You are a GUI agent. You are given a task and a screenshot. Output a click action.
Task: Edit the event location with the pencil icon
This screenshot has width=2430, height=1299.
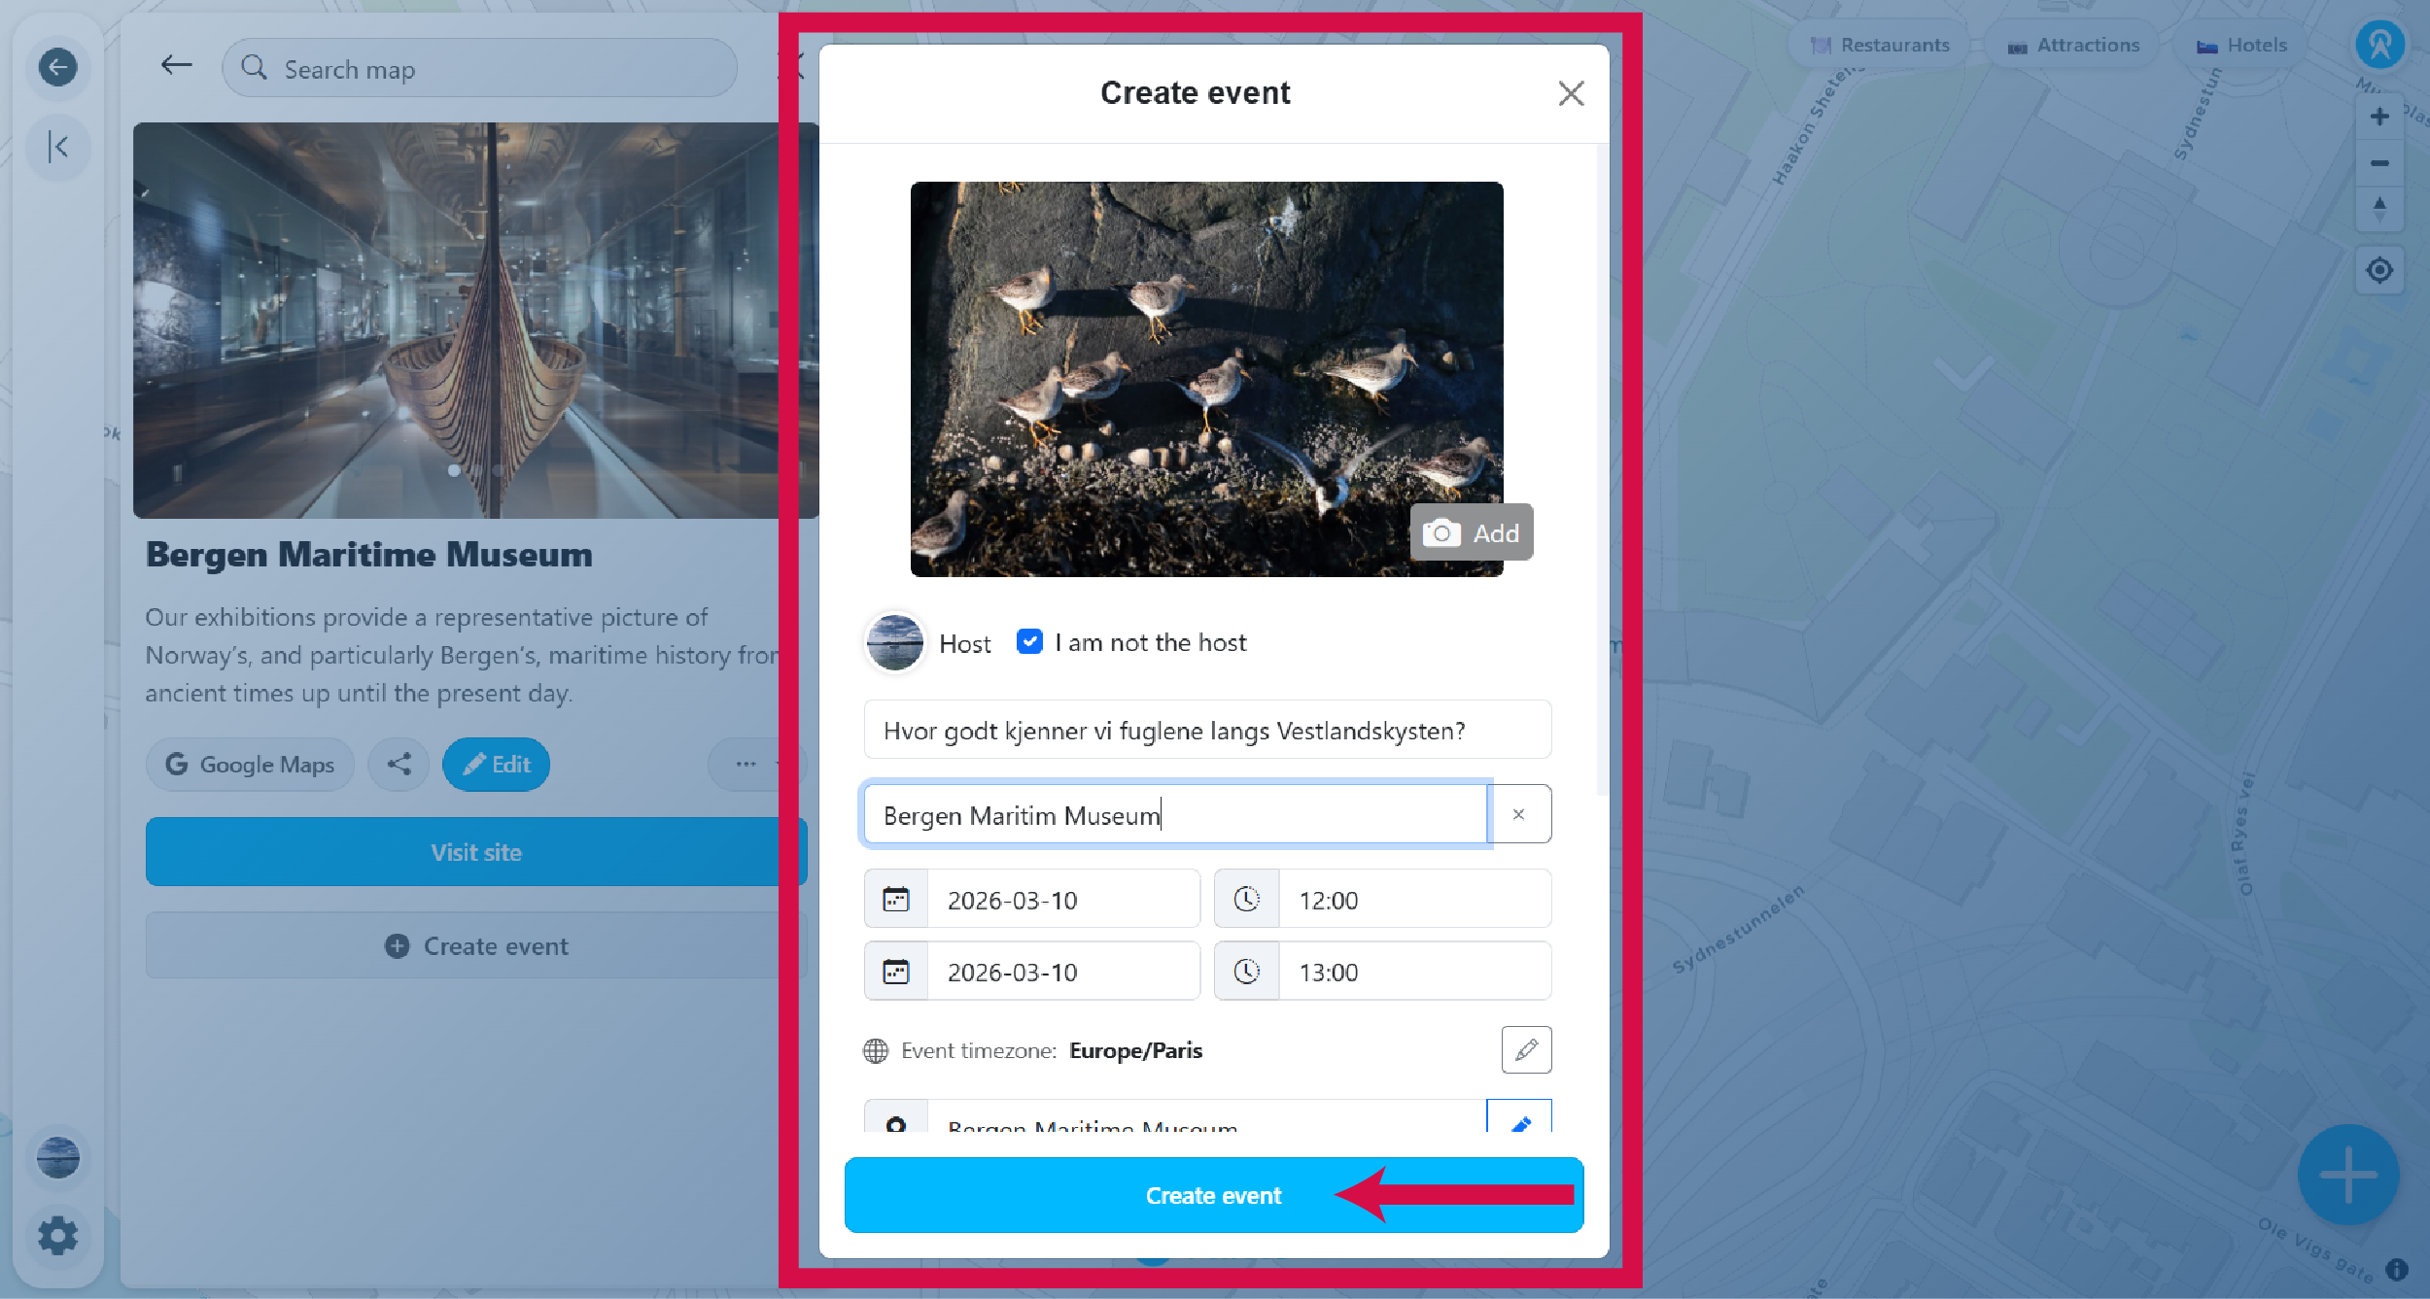1519,1125
